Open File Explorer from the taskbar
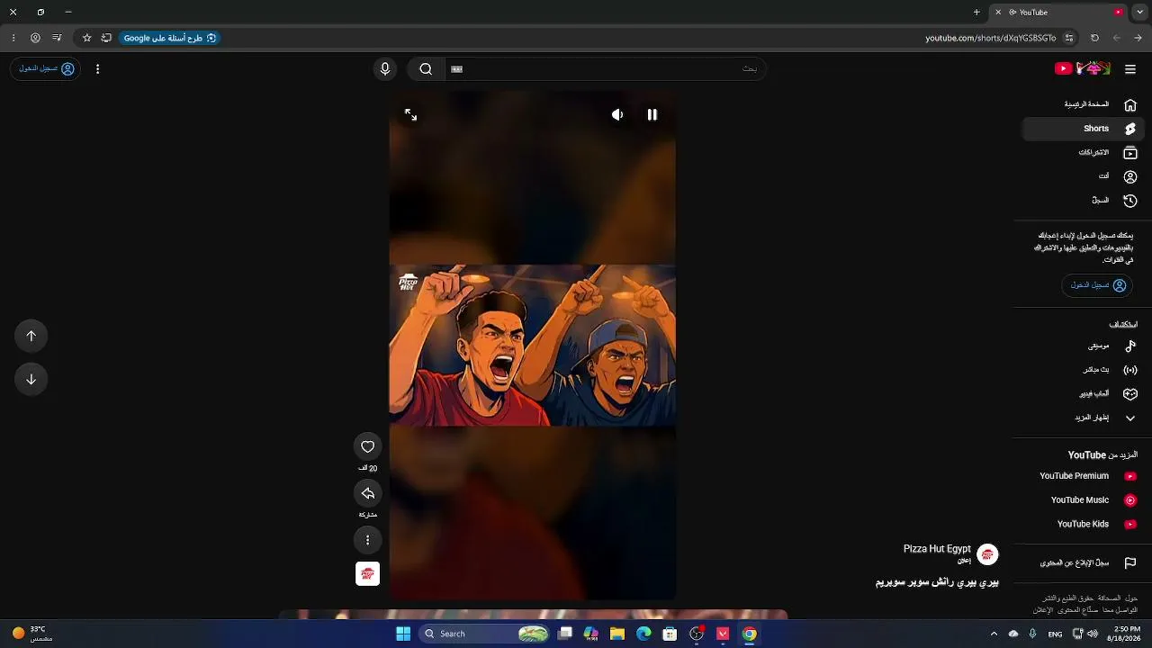This screenshot has height=648, width=1152. pyautogui.click(x=617, y=634)
